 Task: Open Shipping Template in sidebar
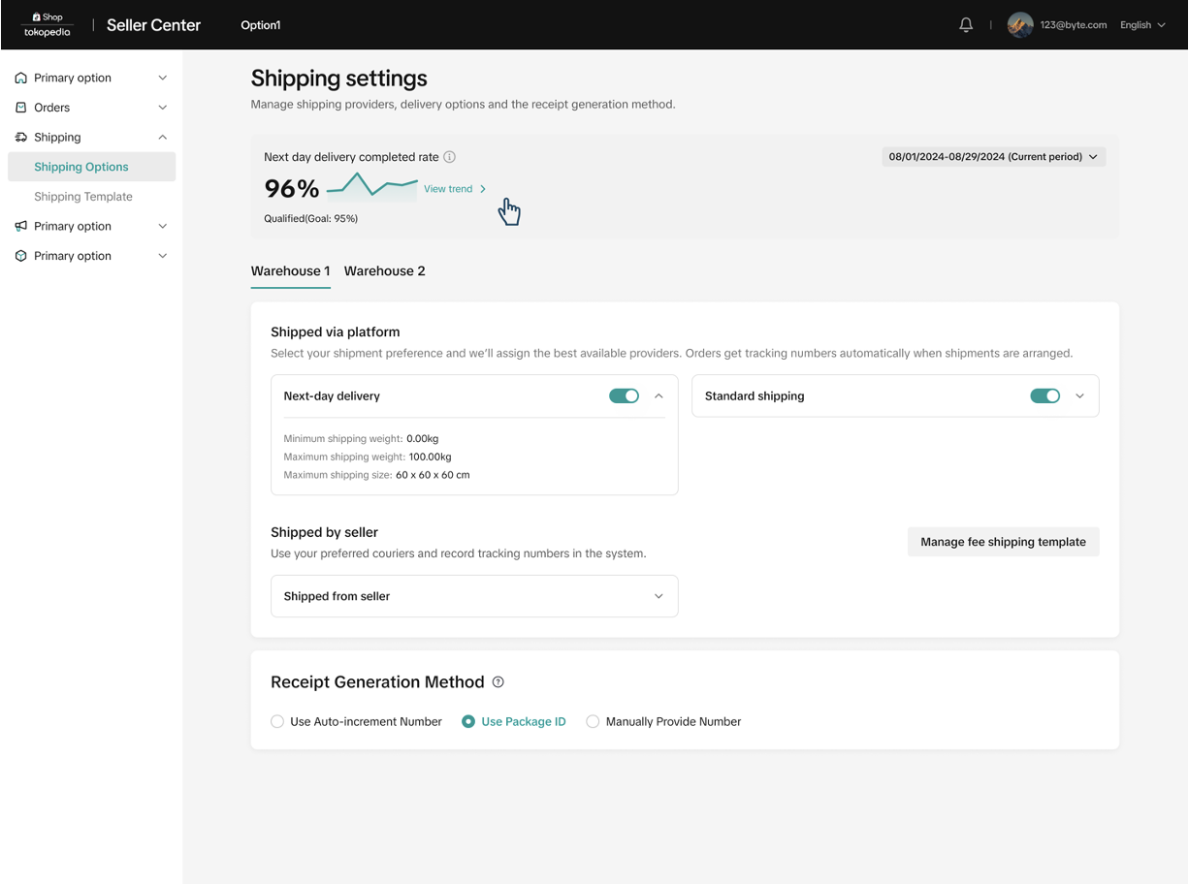83,197
